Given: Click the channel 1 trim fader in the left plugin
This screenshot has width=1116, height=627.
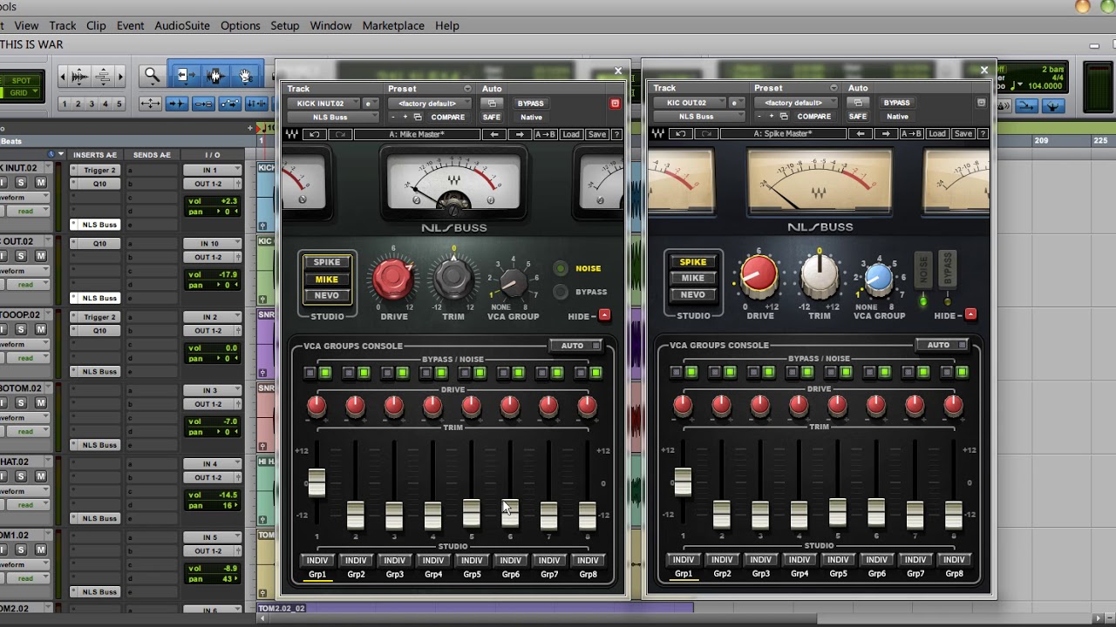Looking at the screenshot, I should (x=316, y=483).
